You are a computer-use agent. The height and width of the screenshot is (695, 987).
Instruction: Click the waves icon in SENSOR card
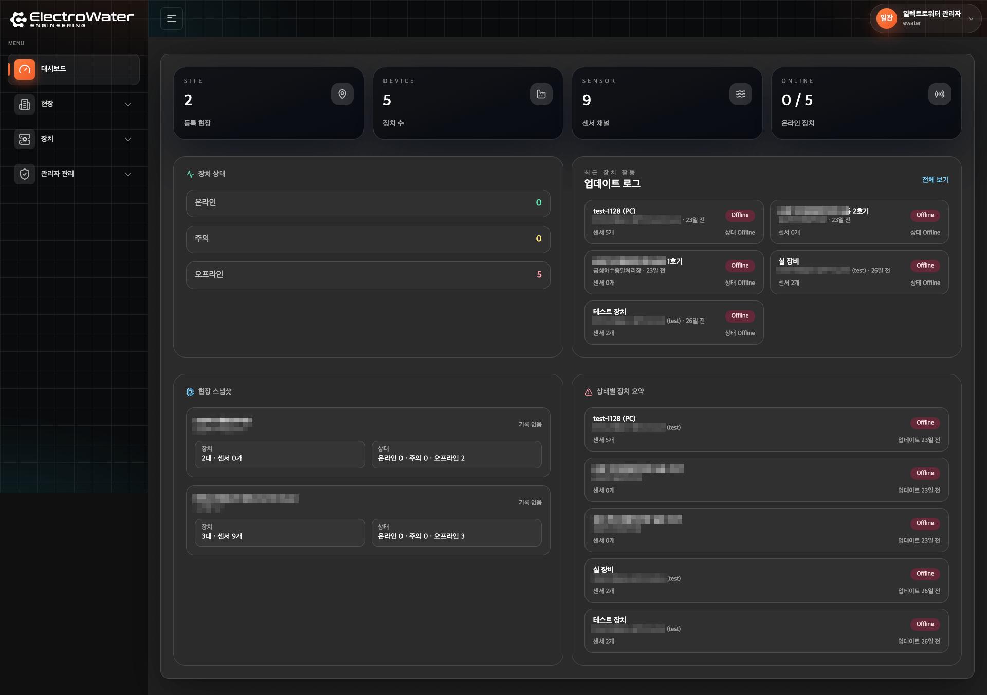(x=741, y=94)
